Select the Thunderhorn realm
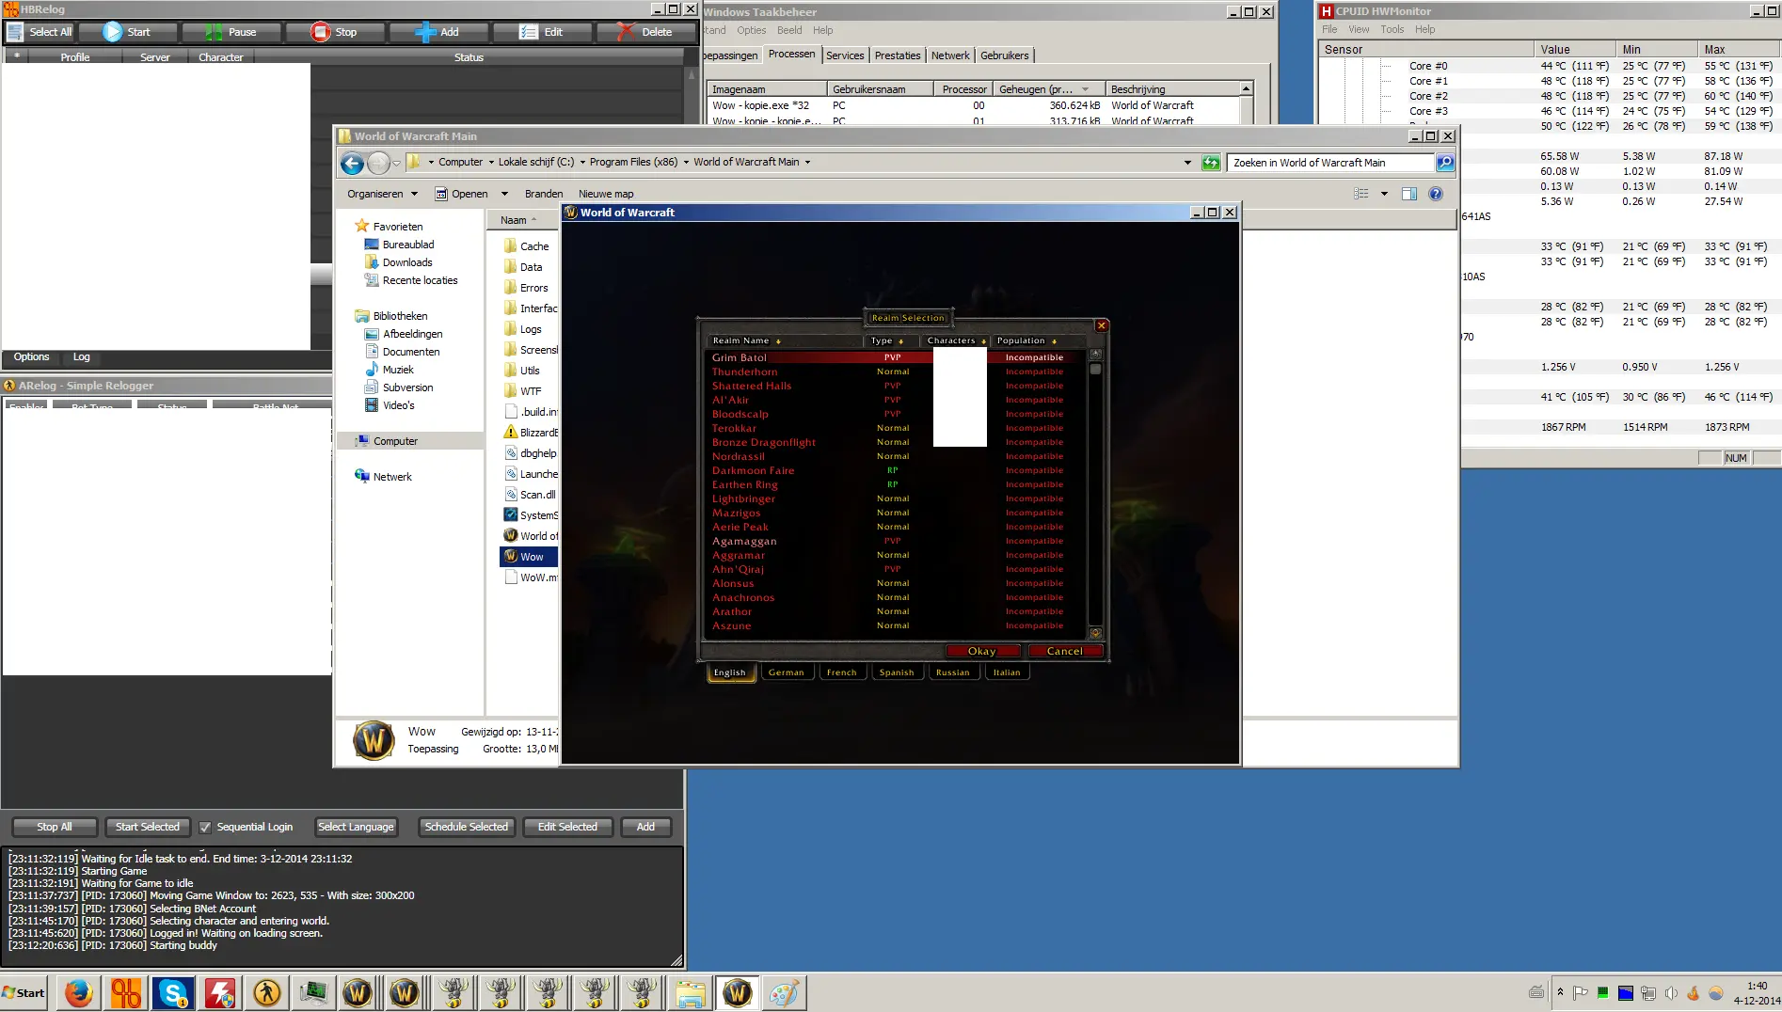 (x=744, y=372)
